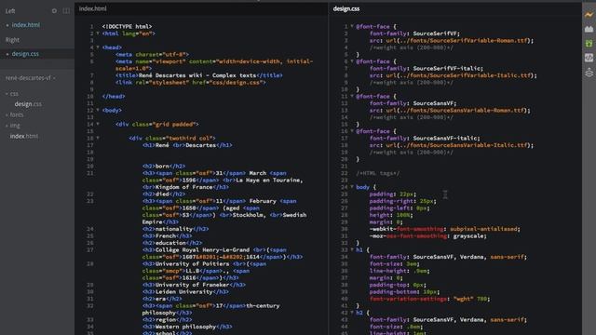
Task: Click the height: 100% declaration
Action: click(391, 215)
